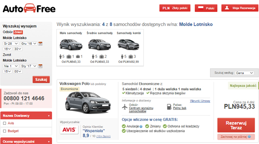Open Centrum wynajmu samochodów link
This screenshot has height=144, width=259.
click(x=141, y=109)
